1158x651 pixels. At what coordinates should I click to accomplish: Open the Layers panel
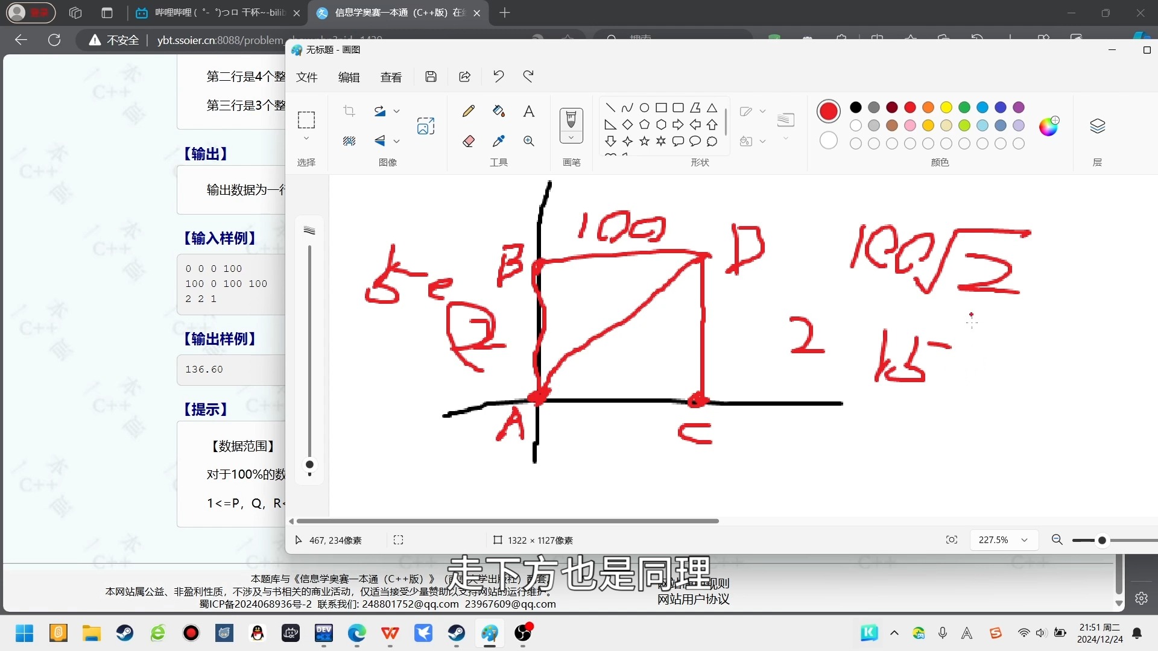[1097, 126]
